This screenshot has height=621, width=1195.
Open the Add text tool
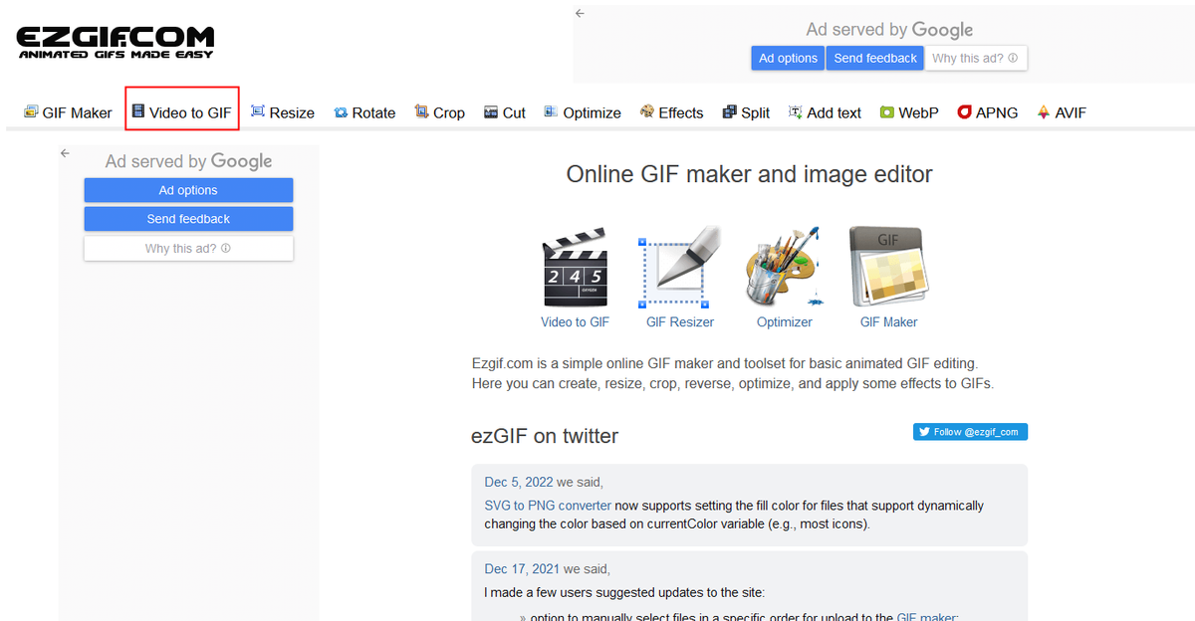tap(825, 112)
